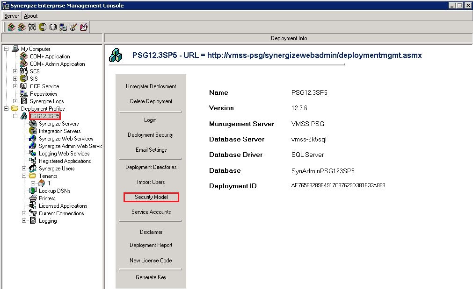
Task: Expand the Synergize Users node
Action: pyautogui.click(x=24, y=168)
